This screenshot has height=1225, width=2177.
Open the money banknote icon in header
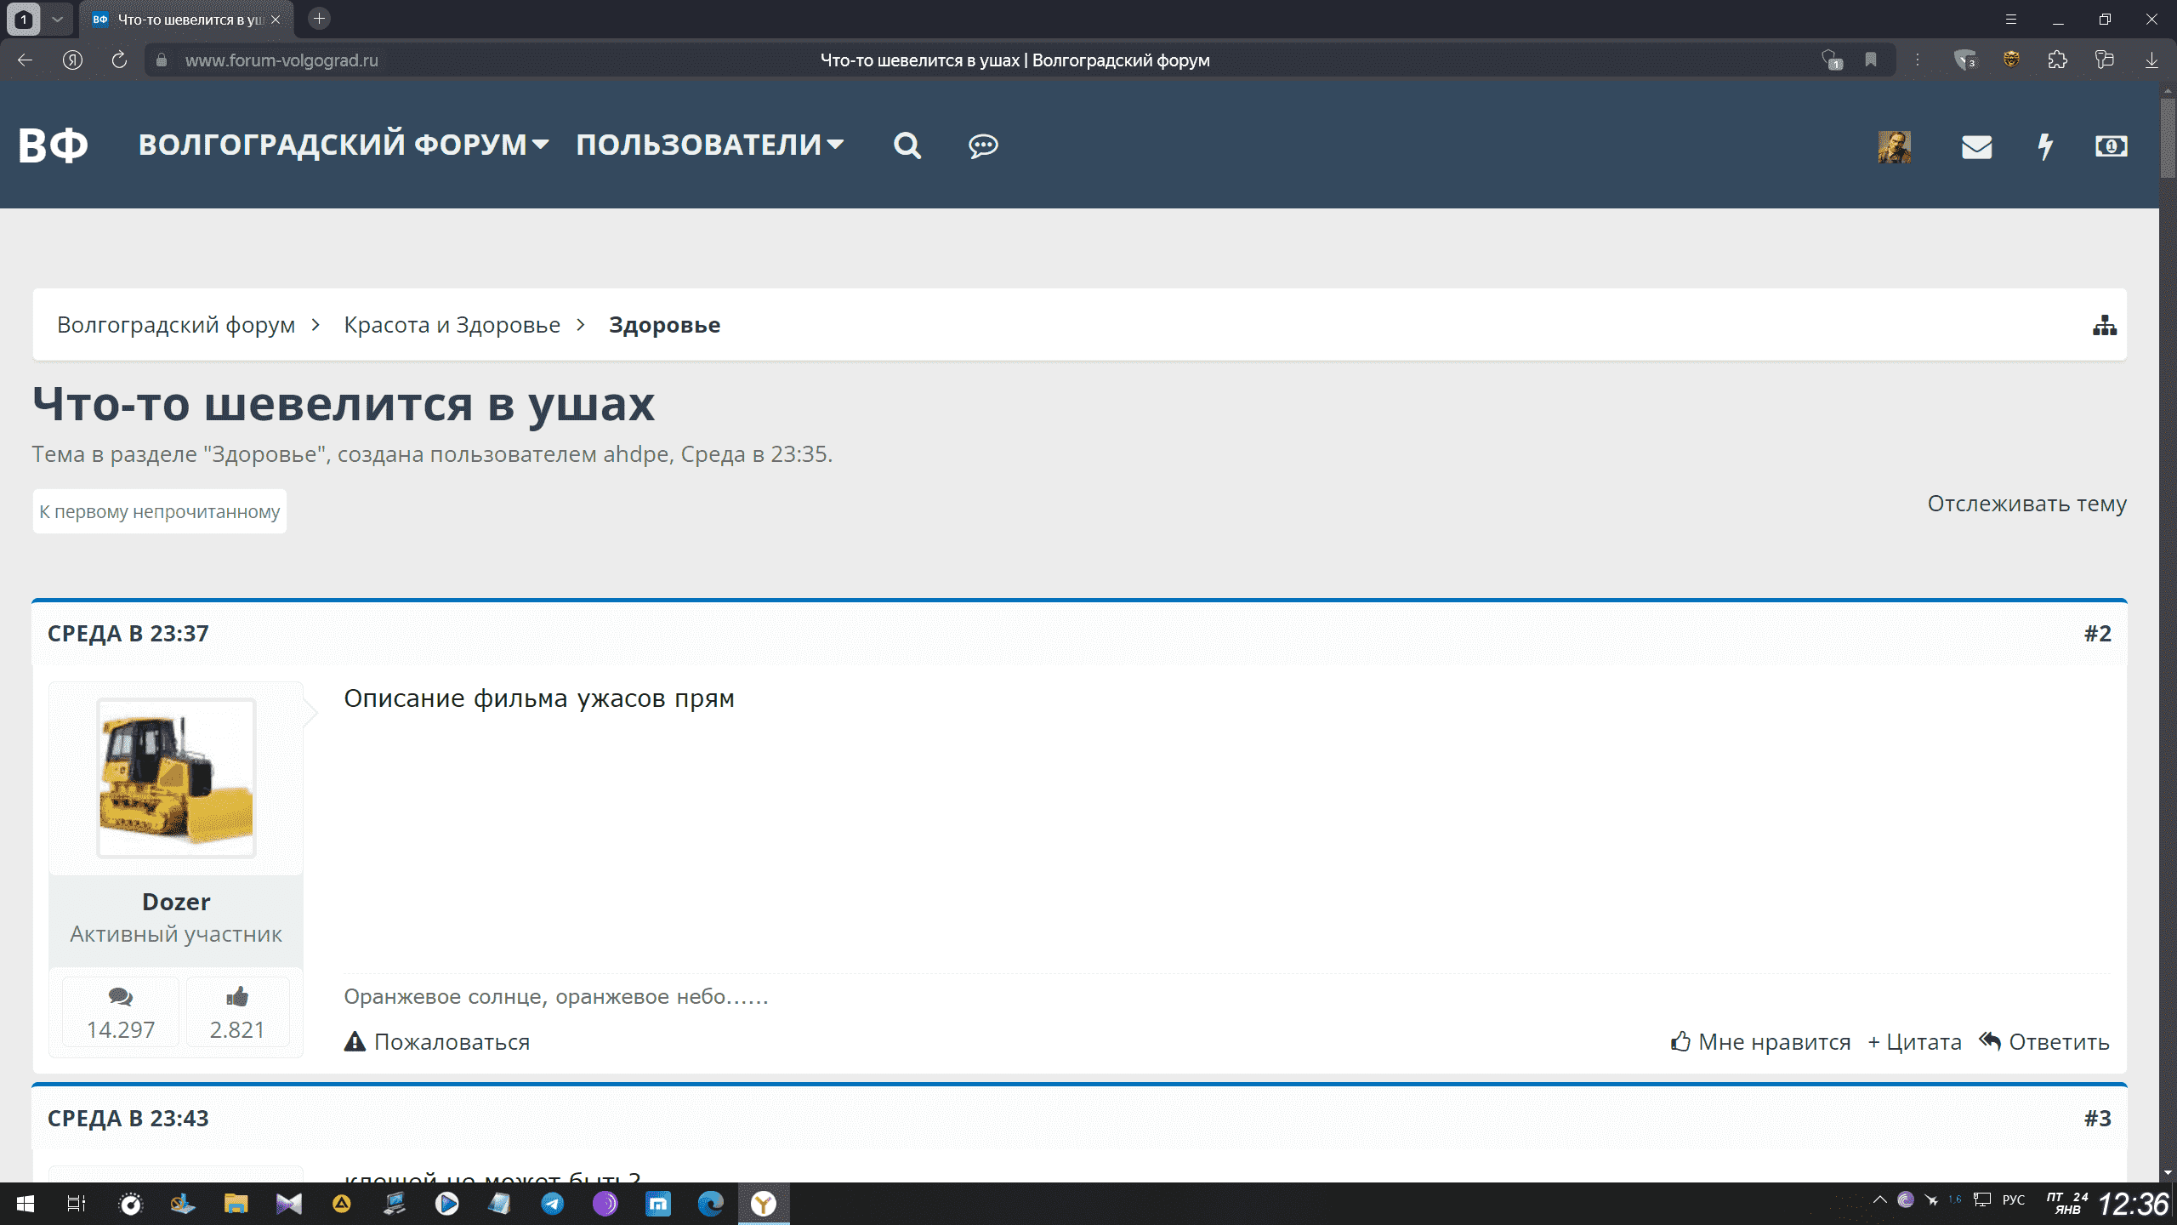coord(2111,146)
